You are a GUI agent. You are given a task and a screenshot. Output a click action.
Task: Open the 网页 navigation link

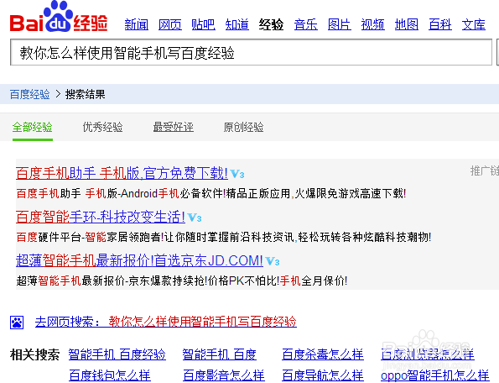click(170, 24)
